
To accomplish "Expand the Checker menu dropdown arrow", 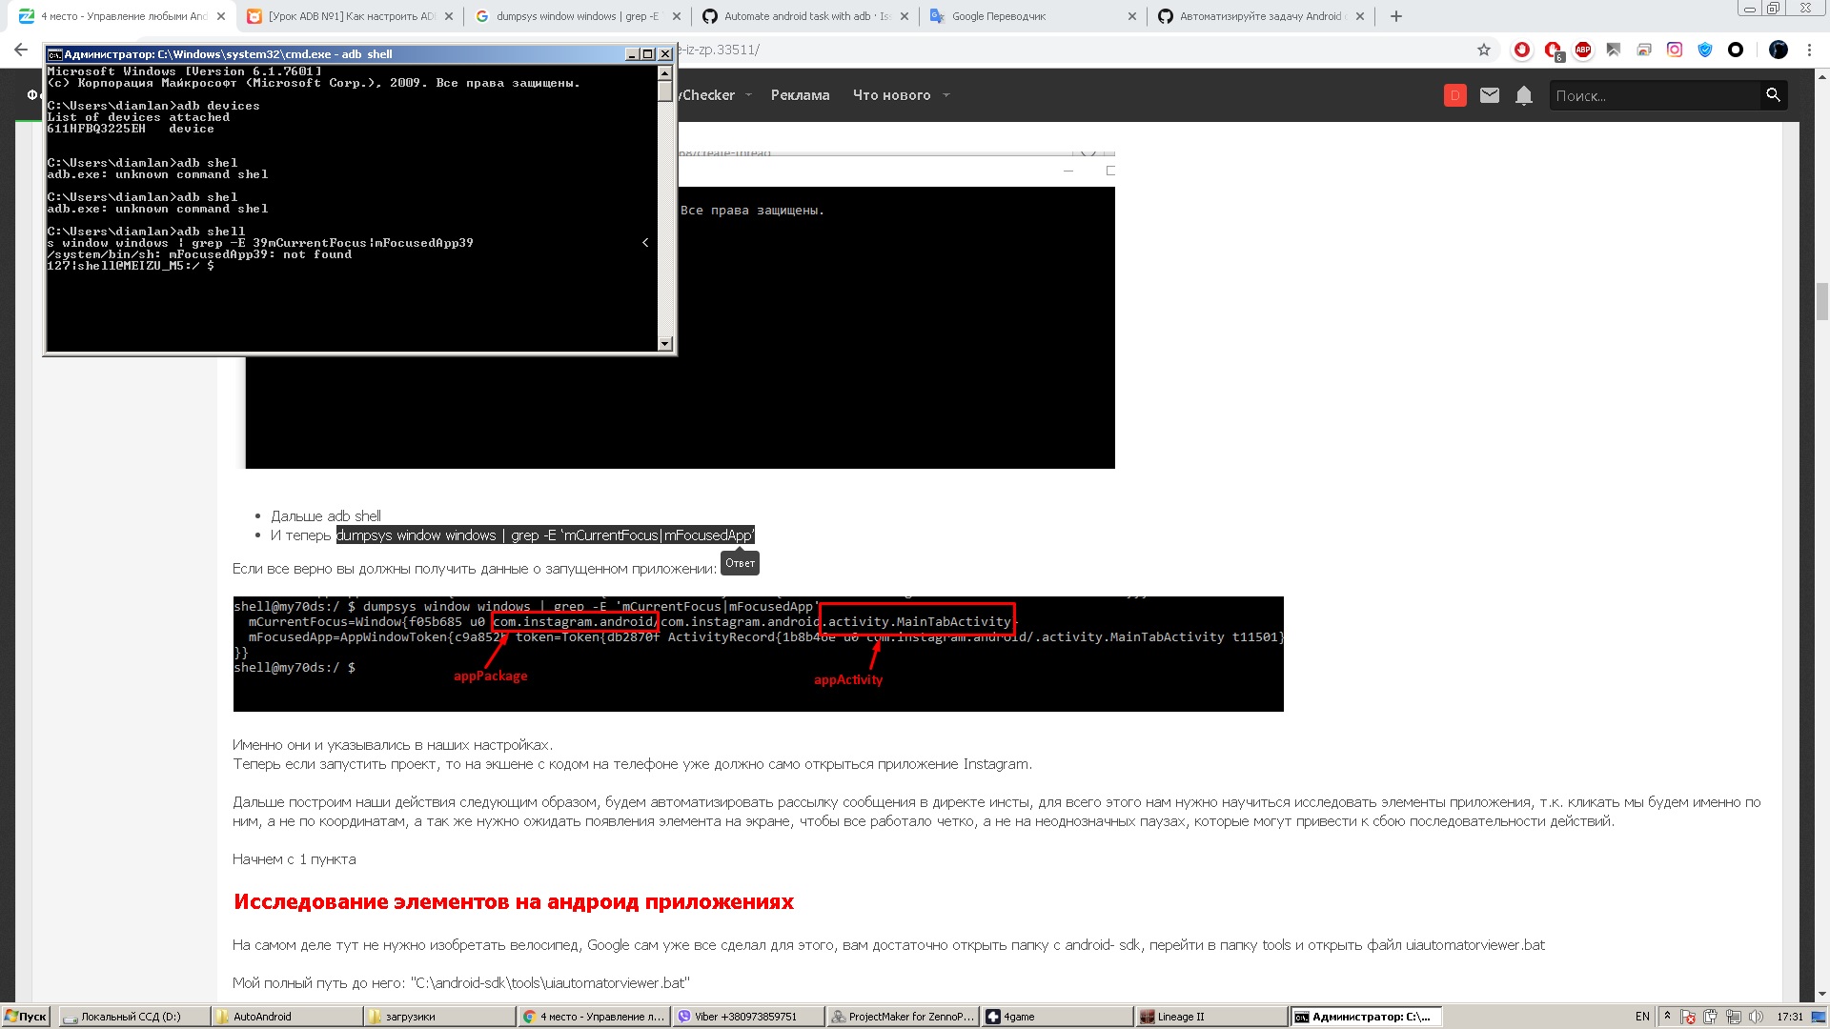I will 748,95.
